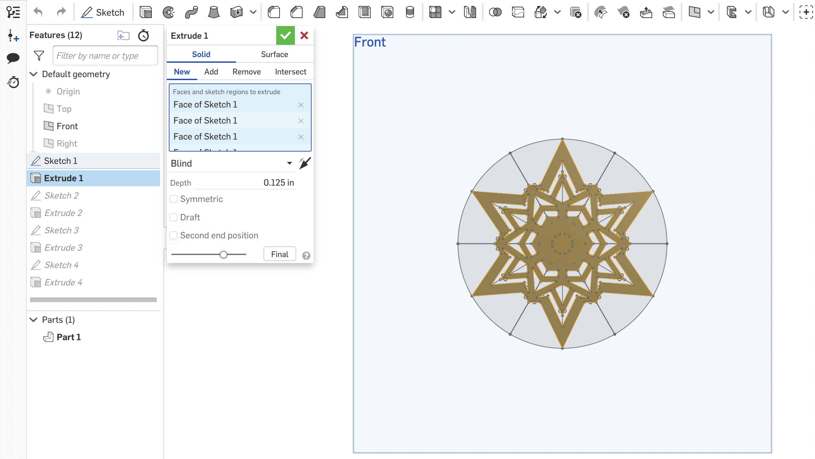Switch to the Surface tab

pyautogui.click(x=274, y=54)
